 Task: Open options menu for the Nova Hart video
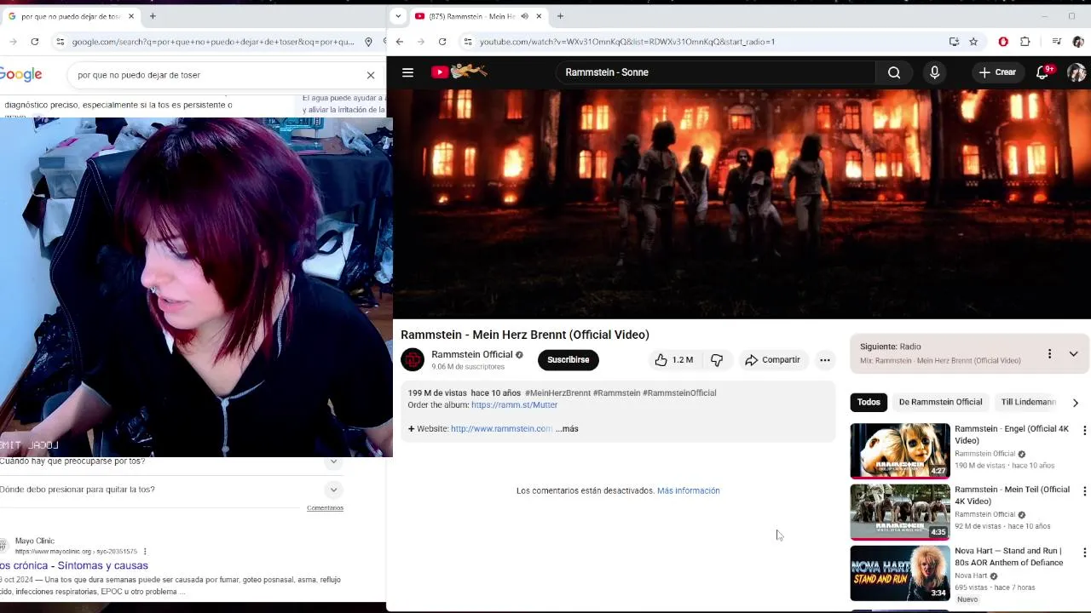(x=1084, y=553)
